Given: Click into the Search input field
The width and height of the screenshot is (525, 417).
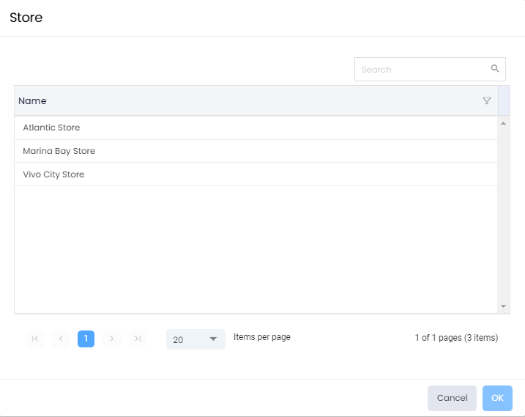Looking at the screenshot, I should 421,70.
